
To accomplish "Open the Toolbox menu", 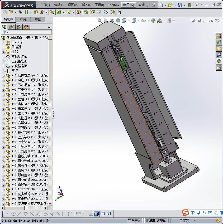I will (x=113, y=5).
